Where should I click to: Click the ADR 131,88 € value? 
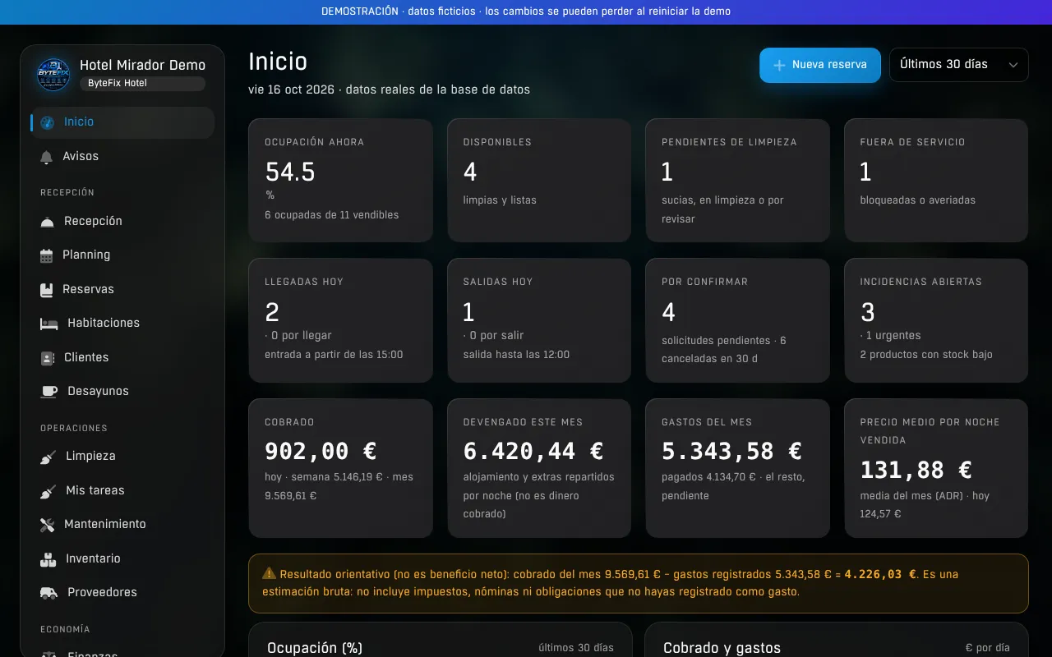point(916,470)
